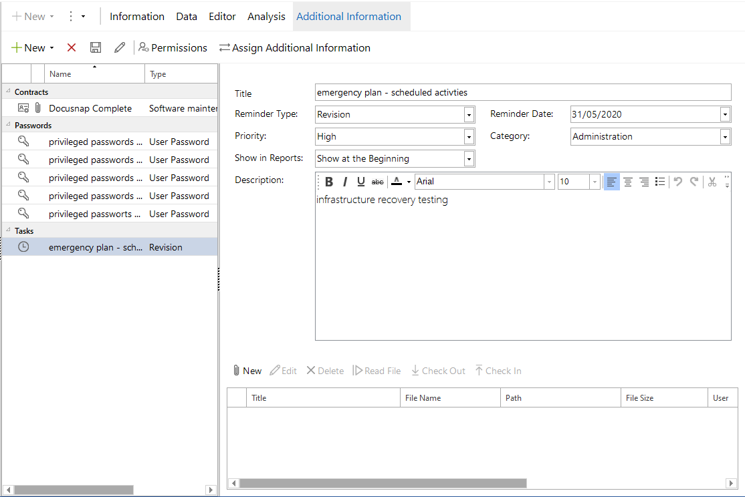Click the File Size column header
The width and height of the screenshot is (745, 497).
(x=664, y=397)
